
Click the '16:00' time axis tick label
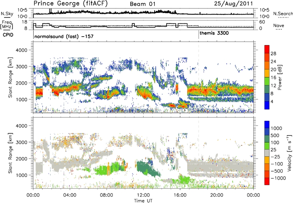[x=180, y=195]
